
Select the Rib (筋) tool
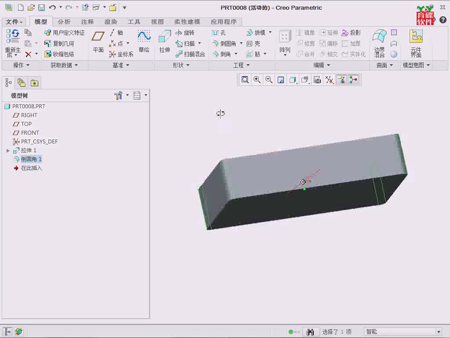point(253,54)
